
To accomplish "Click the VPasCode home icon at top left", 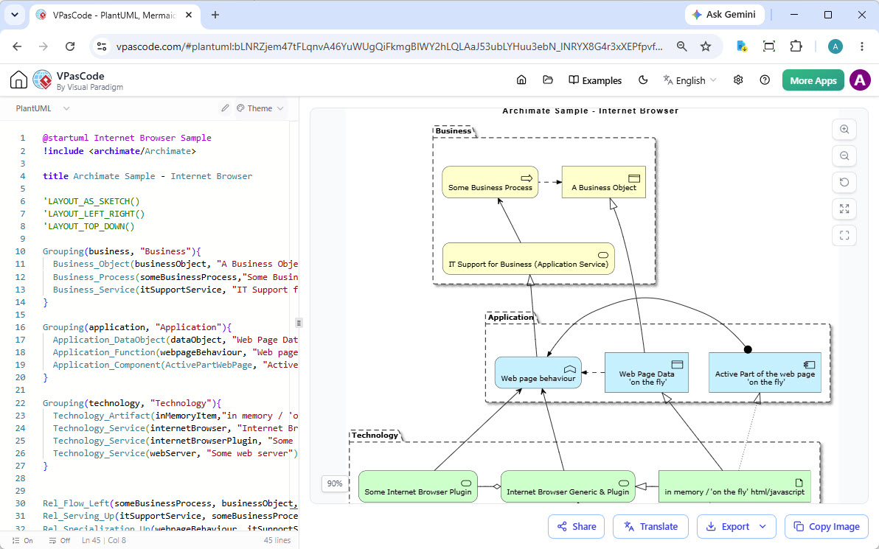I will pyautogui.click(x=18, y=80).
